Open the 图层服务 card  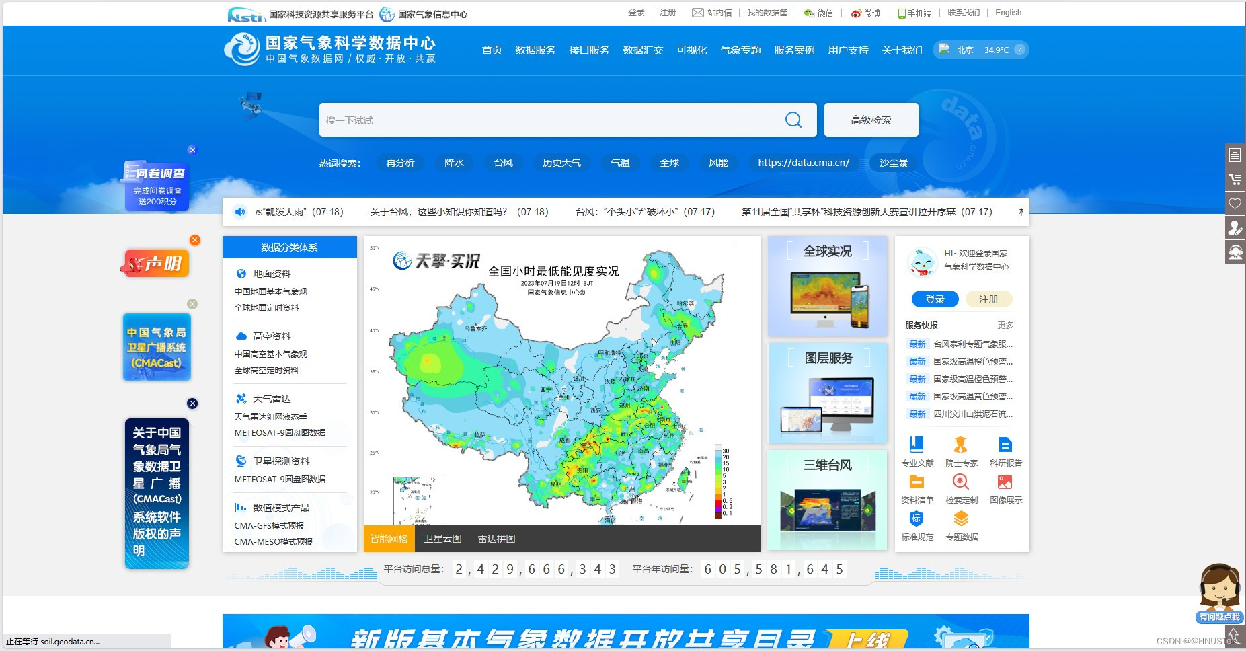[x=827, y=393]
